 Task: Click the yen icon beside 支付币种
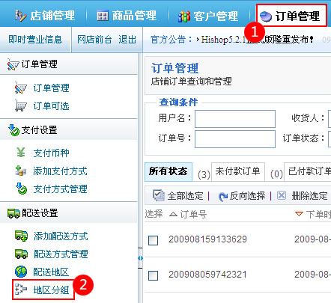(21, 153)
